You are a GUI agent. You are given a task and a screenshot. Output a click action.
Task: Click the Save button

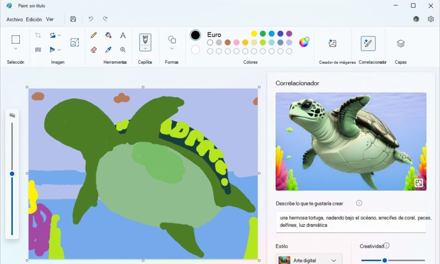coord(73,19)
